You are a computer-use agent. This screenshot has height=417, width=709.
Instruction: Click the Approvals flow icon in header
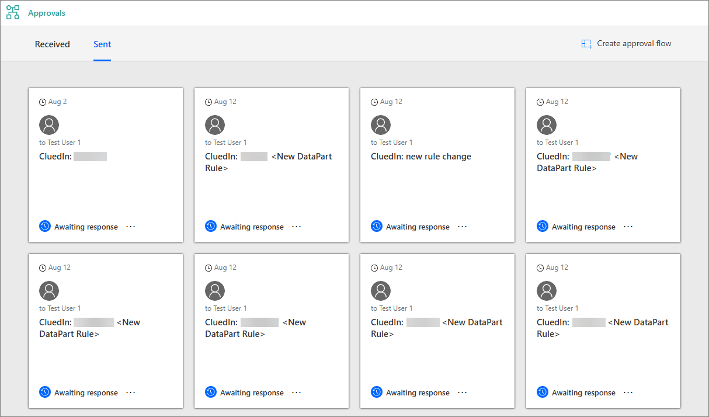[13, 13]
